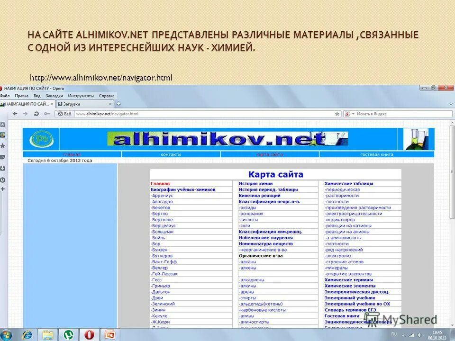This screenshot has height=341, width=455.
Task: Open the Файл menu
Action: (5, 96)
